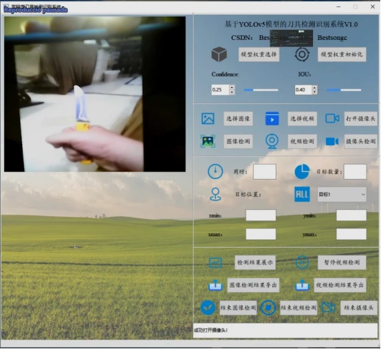Click the blue video-play icon beside 选择视频
Viewport: 381px width, 349px height.
pyautogui.click(x=272, y=118)
